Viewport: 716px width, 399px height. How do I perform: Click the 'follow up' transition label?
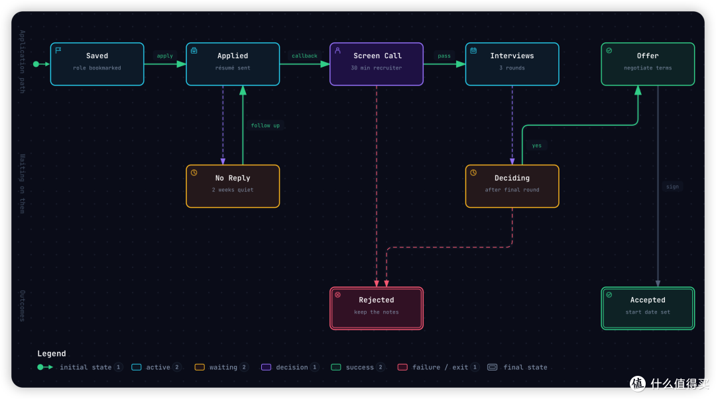pos(265,126)
